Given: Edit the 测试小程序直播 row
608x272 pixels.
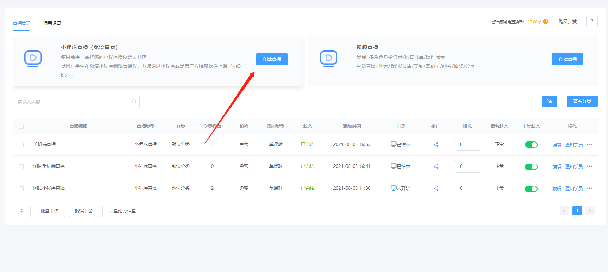Looking at the screenshot, I should (557, 188).
